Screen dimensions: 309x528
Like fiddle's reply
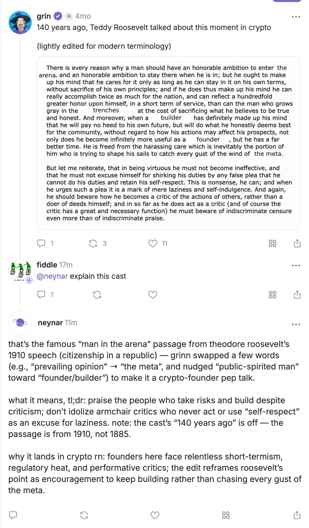coord(153,294)
